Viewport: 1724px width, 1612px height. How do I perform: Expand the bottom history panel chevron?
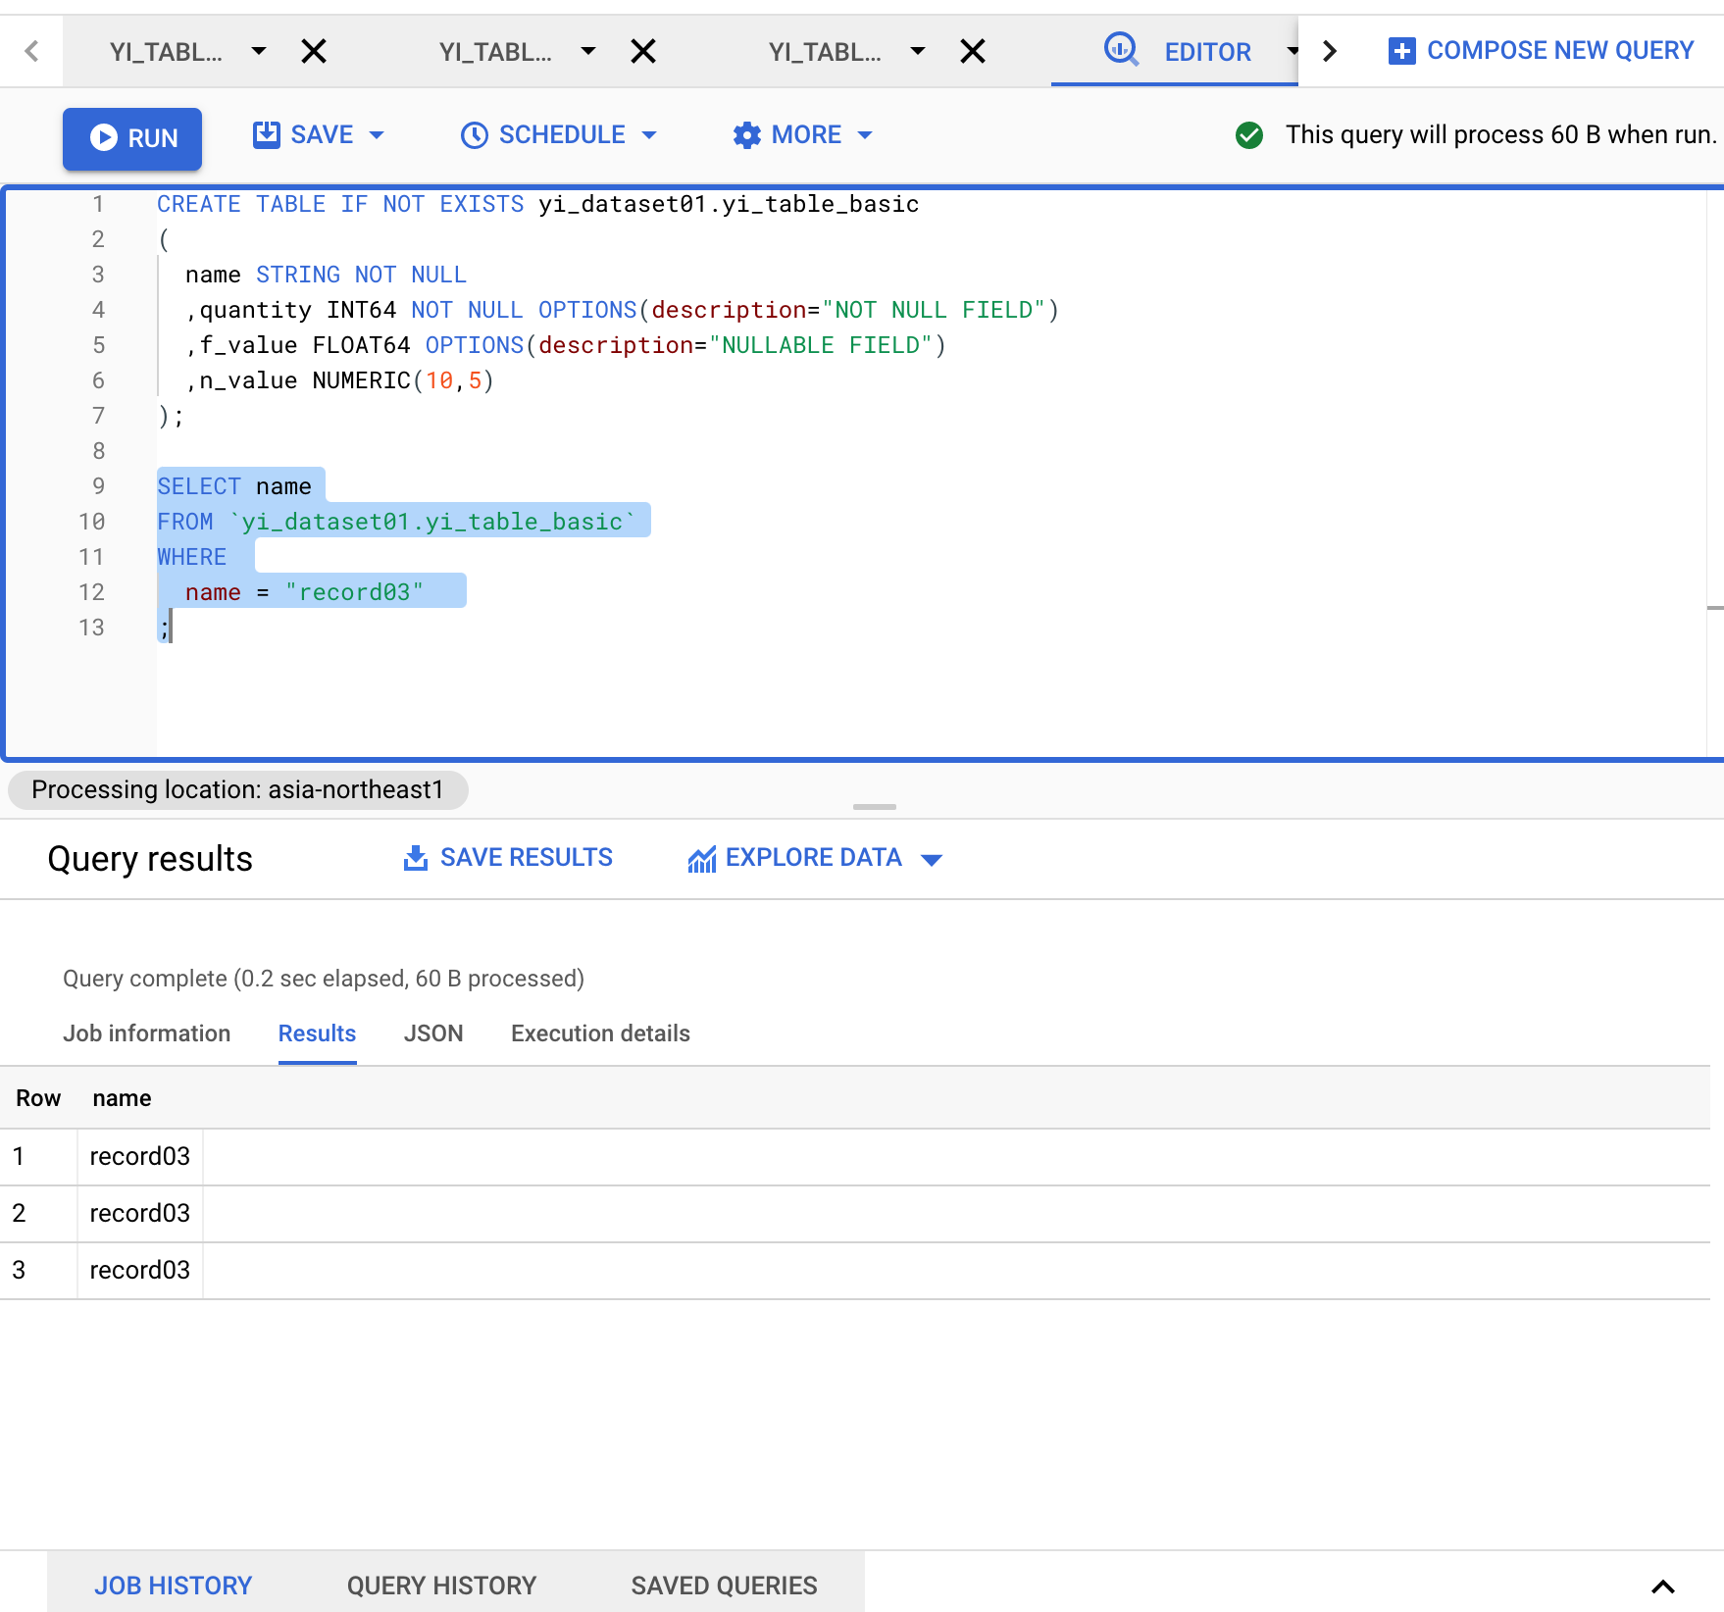point(1663,1587)
